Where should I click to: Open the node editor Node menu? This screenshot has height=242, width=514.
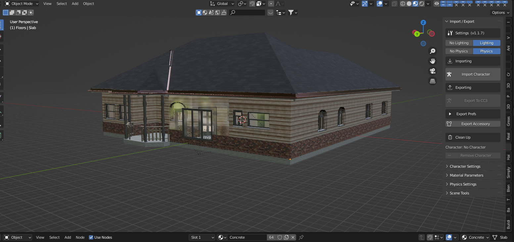point(80,237)
